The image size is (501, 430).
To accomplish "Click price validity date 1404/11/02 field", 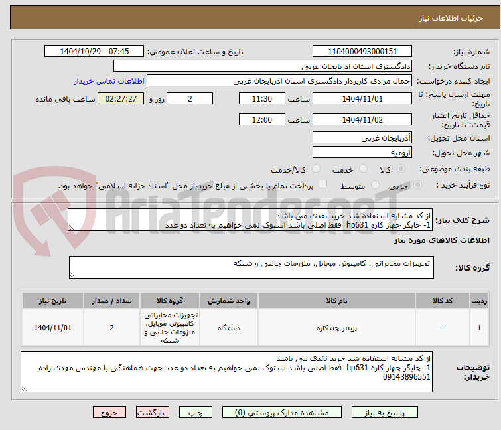I will [362, 119].
